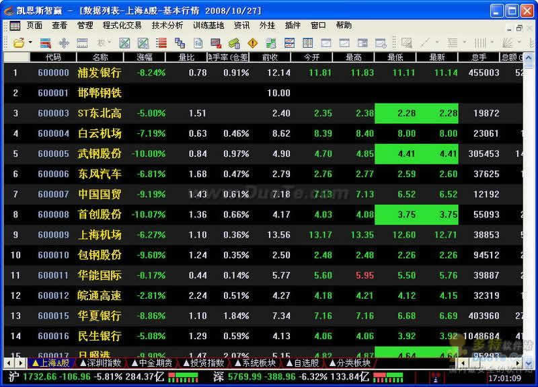This screenshot has height=387, width=538.
Task: Sort by the 最新 column header
Action: [x=437, y=57]
